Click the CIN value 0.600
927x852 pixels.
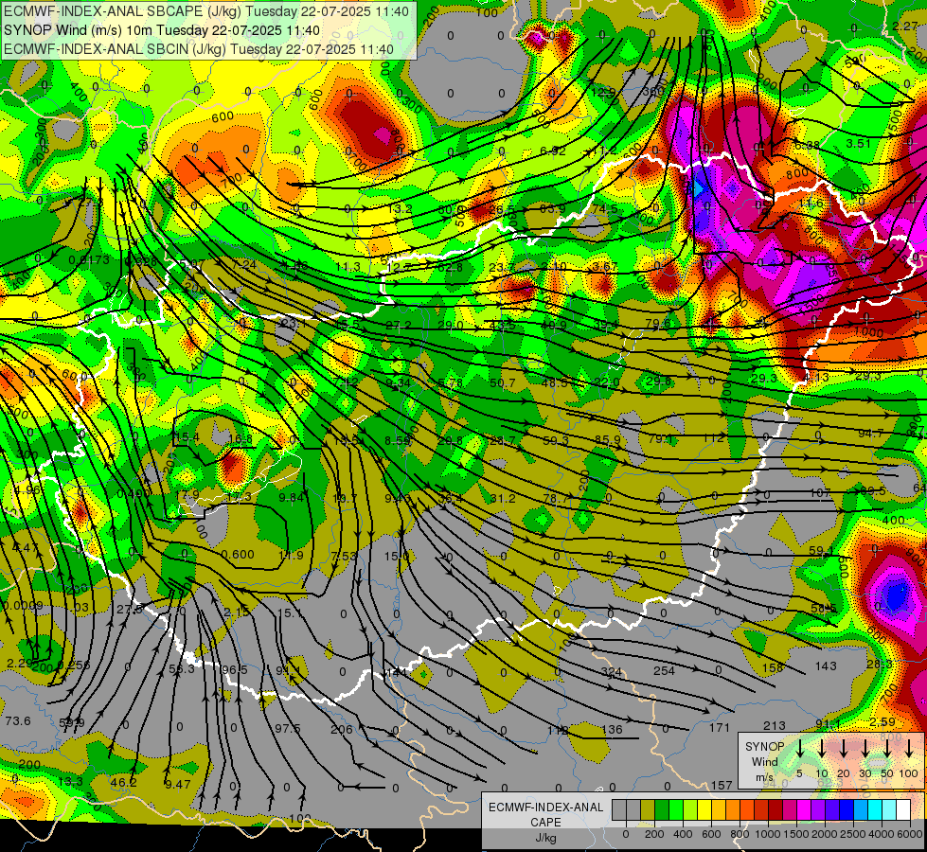(238, 554)
